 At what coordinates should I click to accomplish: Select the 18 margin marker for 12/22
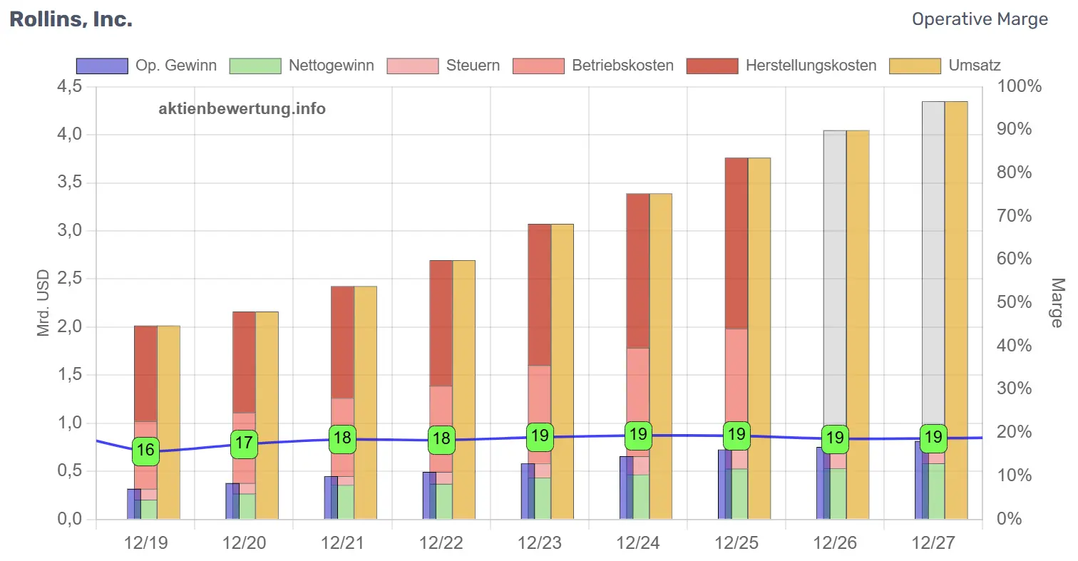(x=441, y=439)
